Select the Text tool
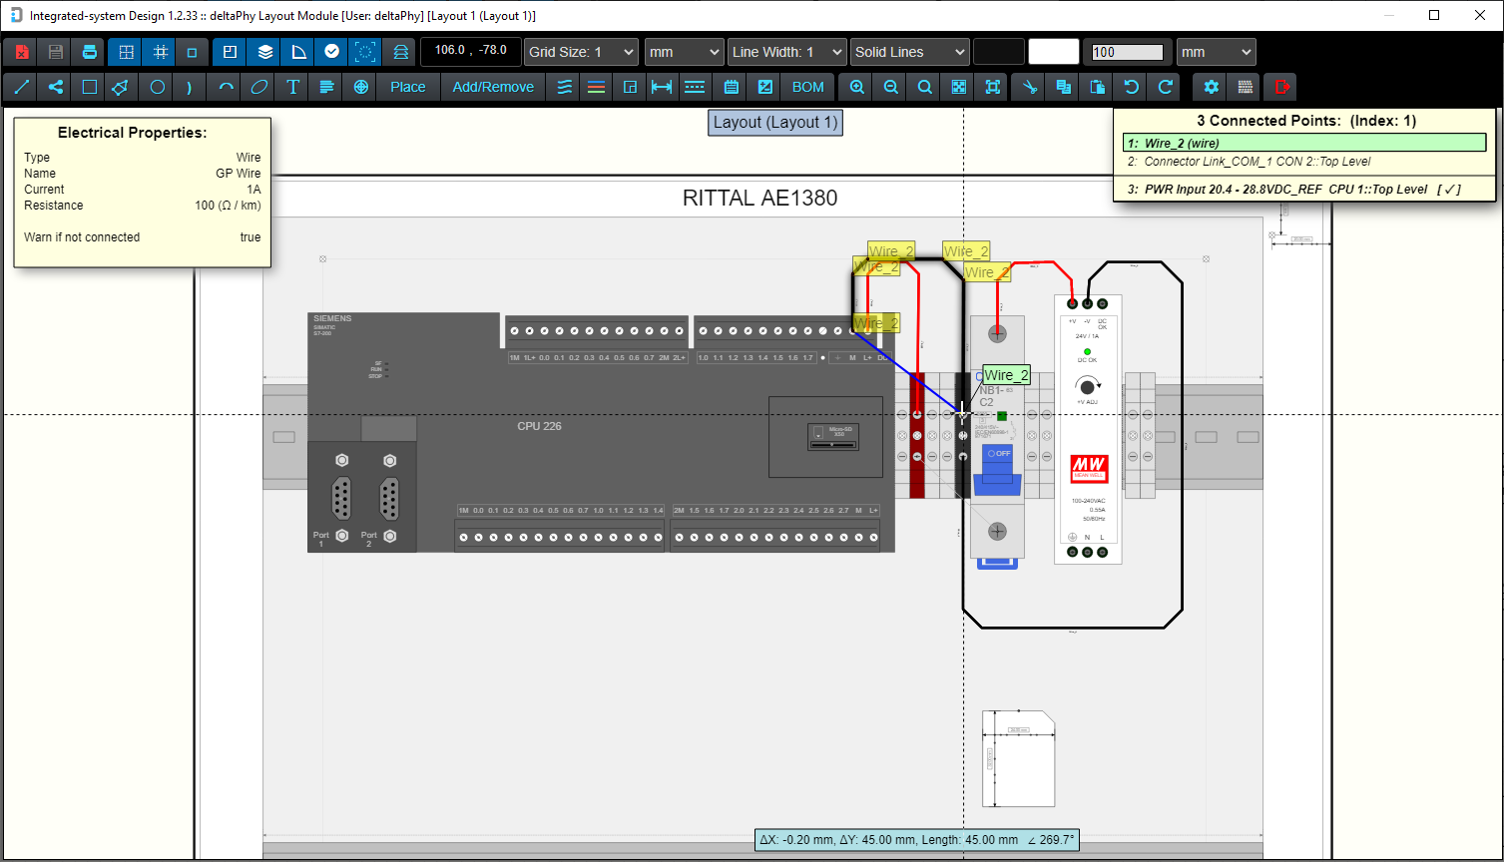 pyautogui.click(x=290, y=87)
